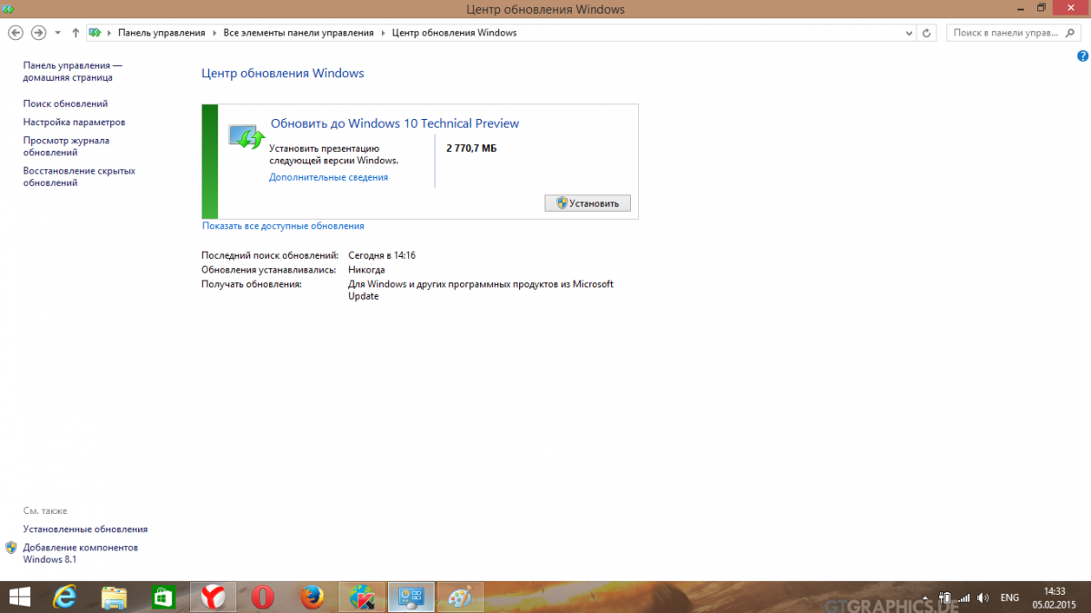Open File Explorer from taskbar
This screenshot has width=1091, height=613.
[115, 597]
